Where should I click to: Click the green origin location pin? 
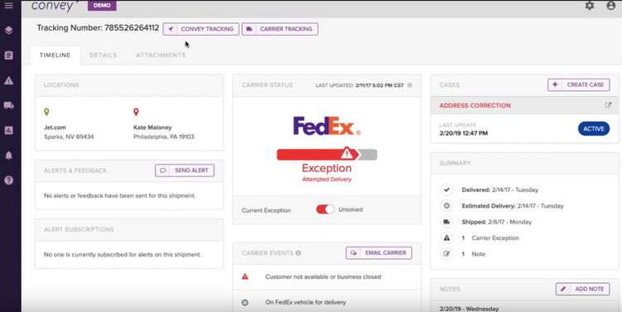coord(46,112)
